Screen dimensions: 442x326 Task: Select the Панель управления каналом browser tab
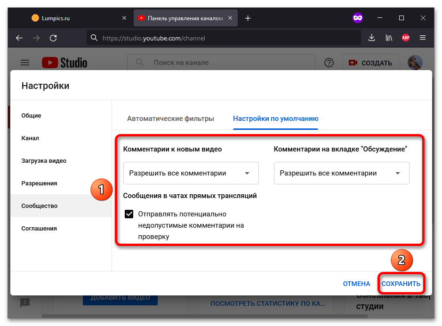(x=185, y=18)
